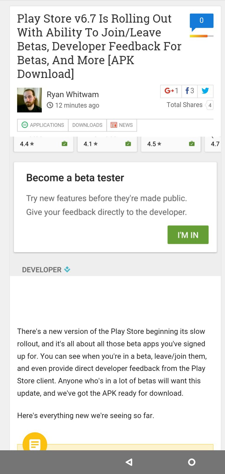Open the News category tab

tap(122, 125)
